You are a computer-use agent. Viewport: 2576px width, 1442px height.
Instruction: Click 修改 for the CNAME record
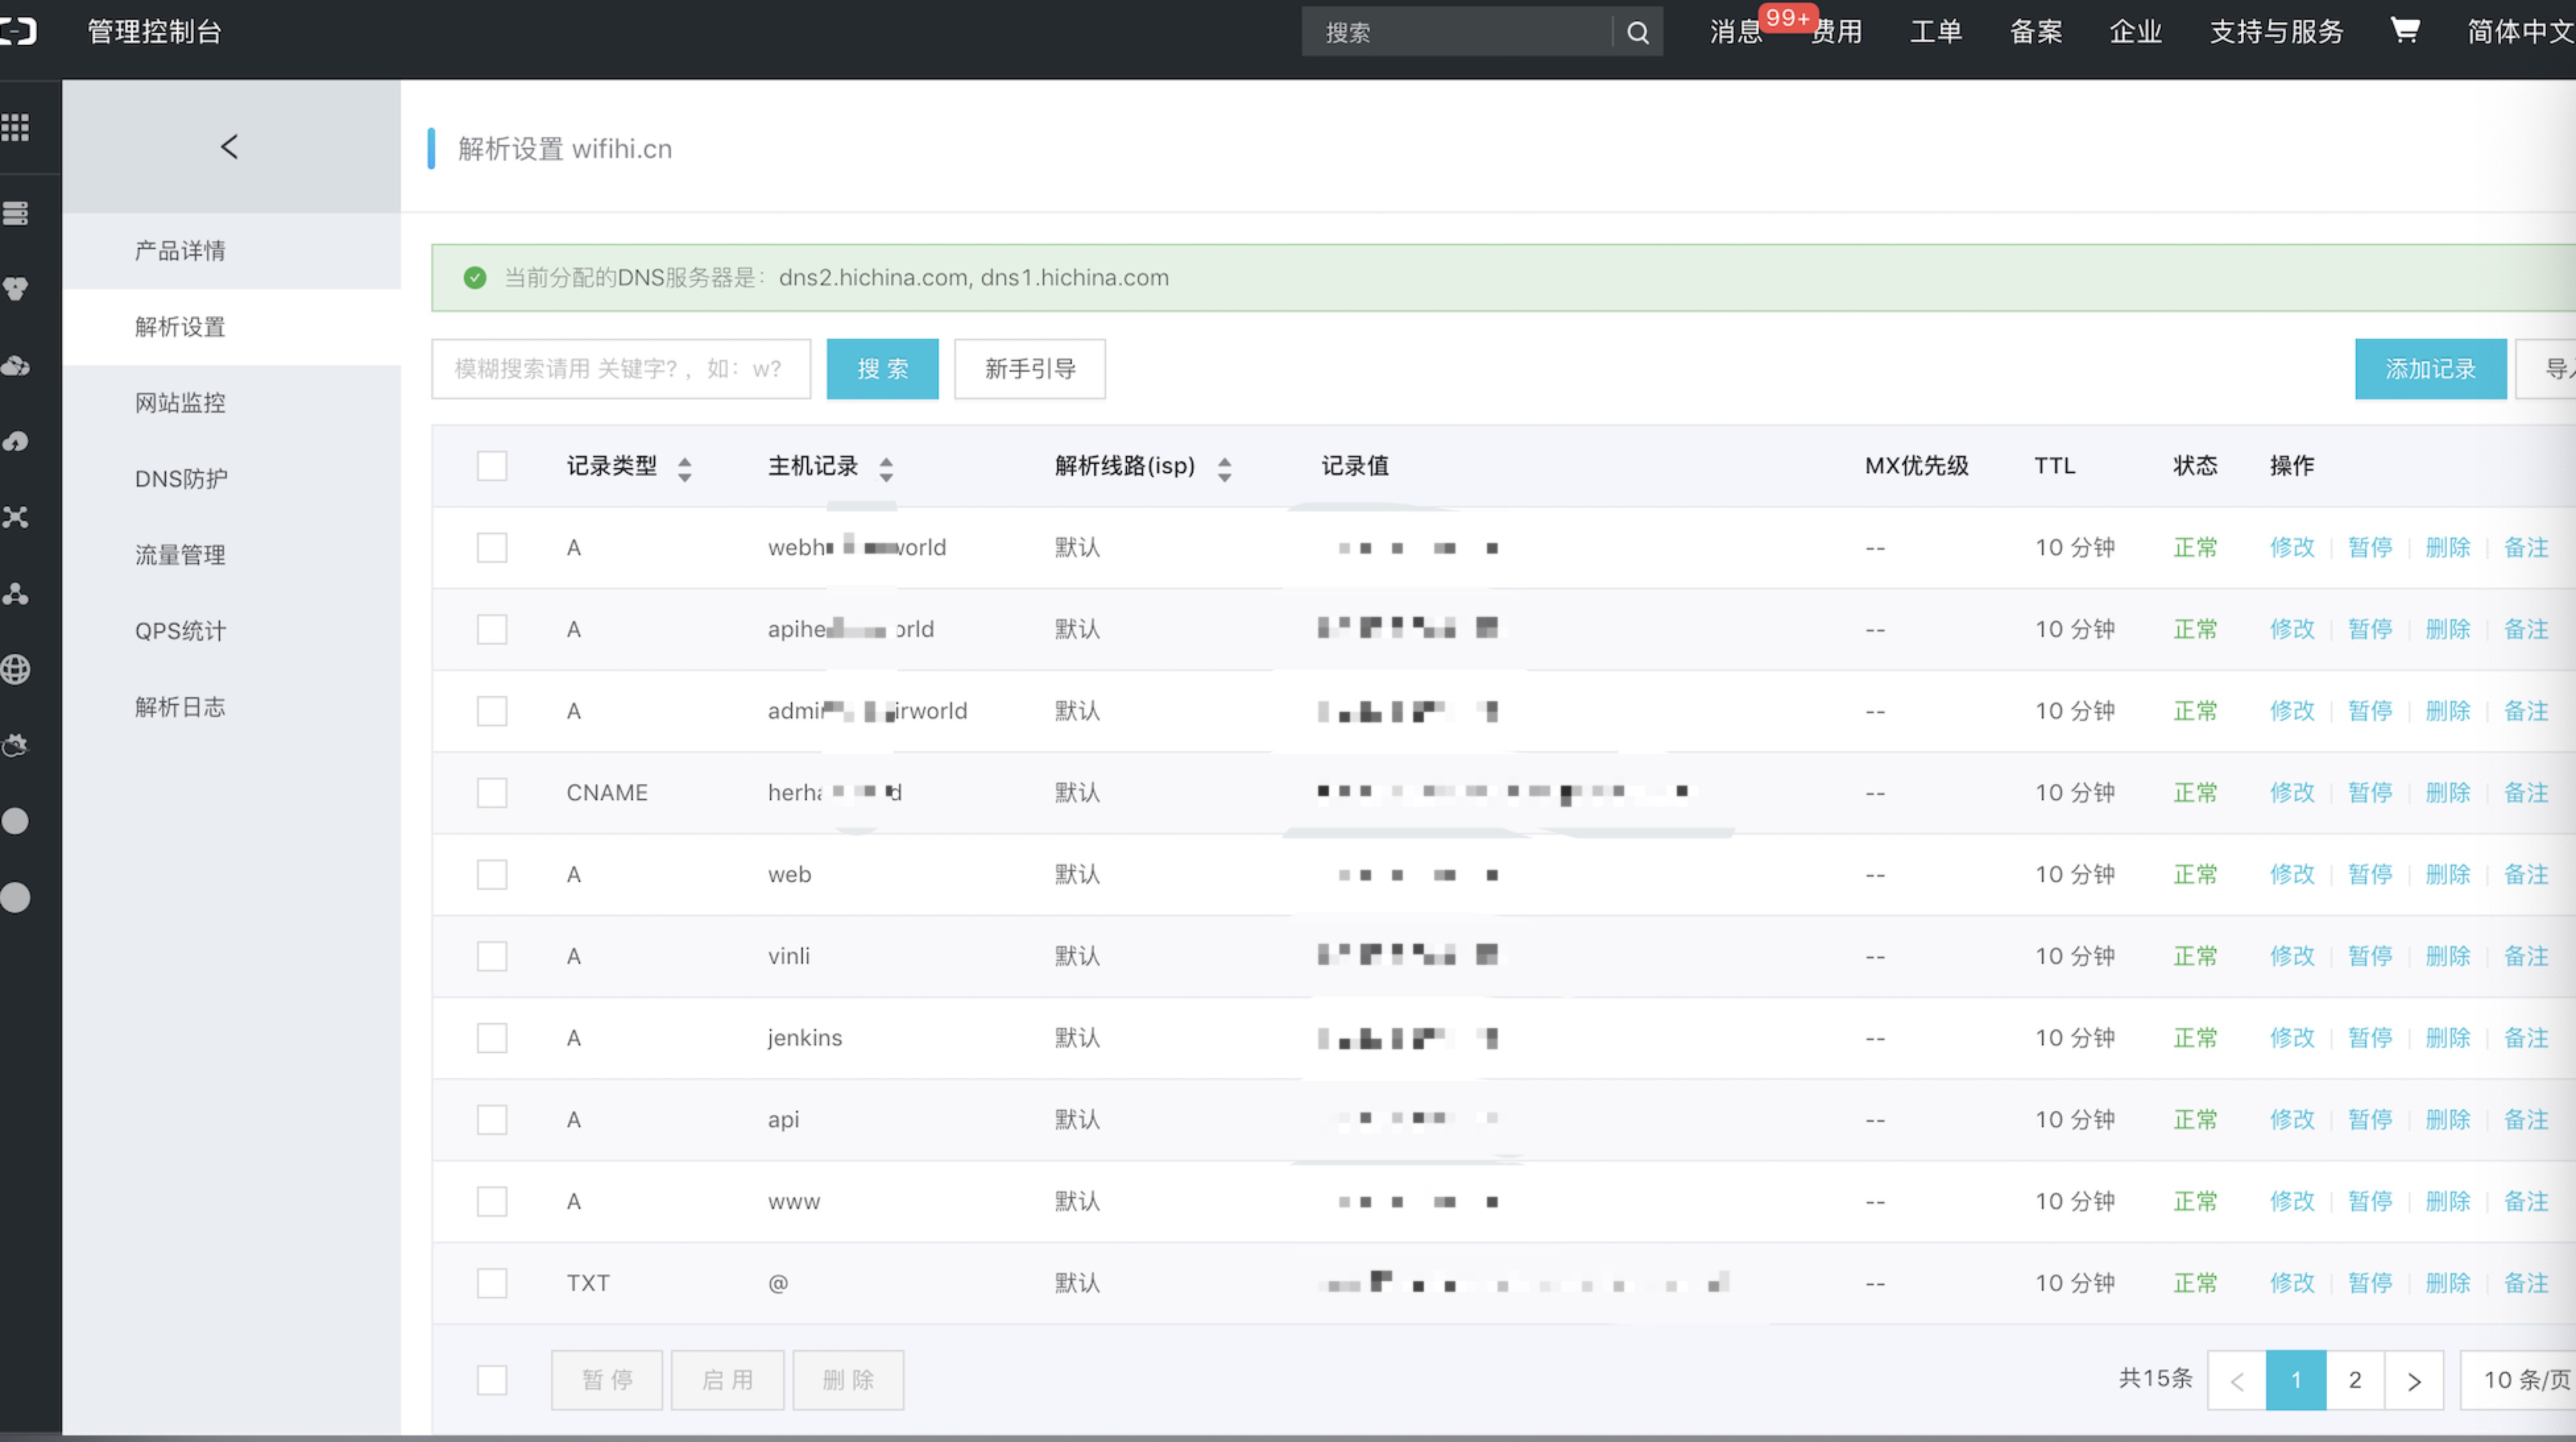pos(2292,792)
